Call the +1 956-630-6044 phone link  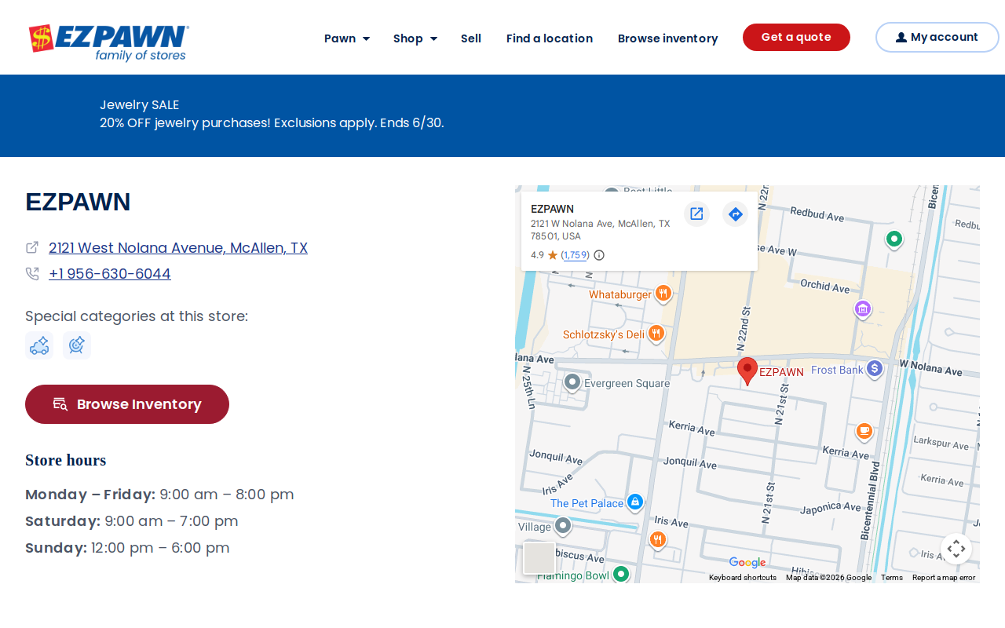tap(110, 274)
